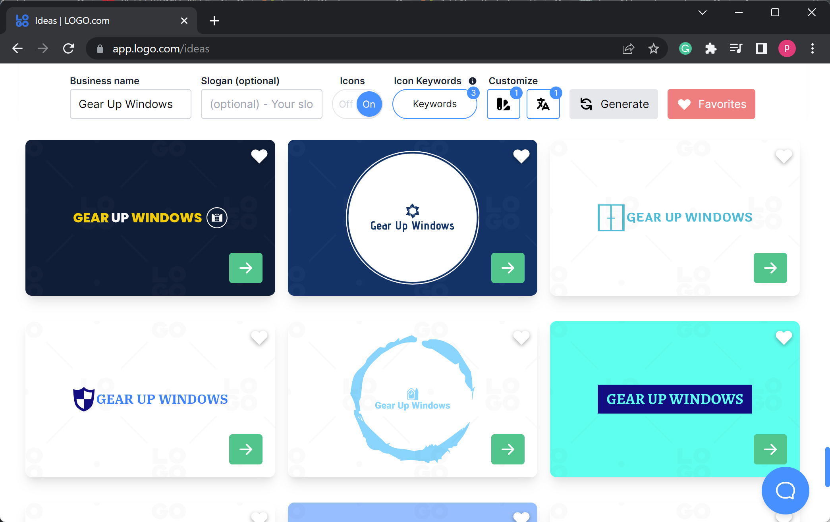This screenshot has width=830, height=522.
Task: Open media controls icon
Action: pos(736,48)
